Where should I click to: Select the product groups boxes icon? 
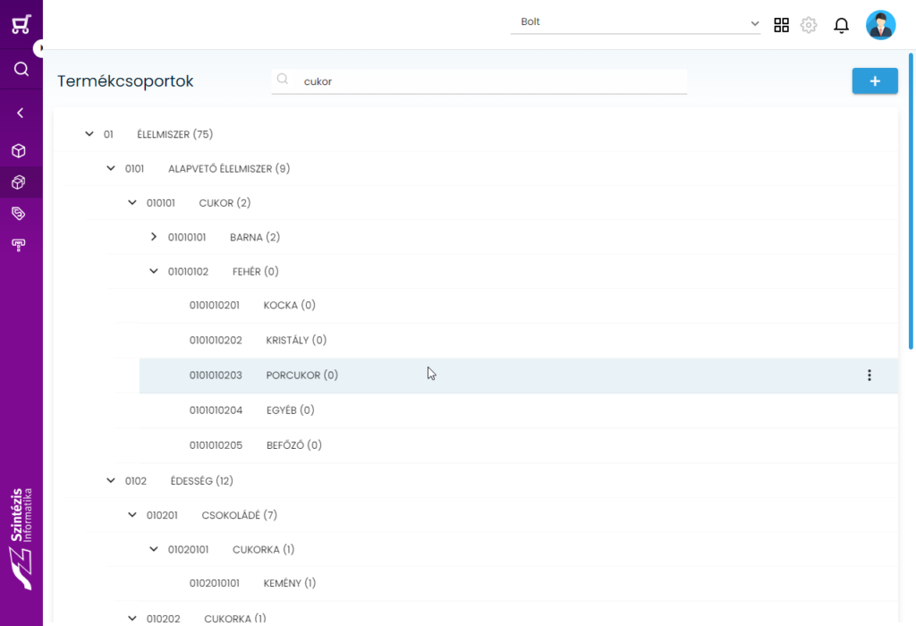pyautogui.click(x=19, y=182)
